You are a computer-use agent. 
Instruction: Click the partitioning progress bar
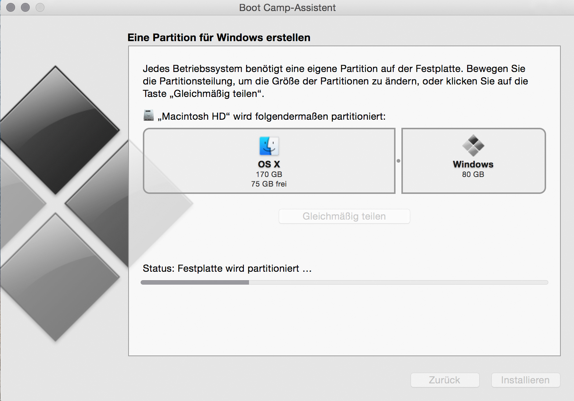[x=344, y=282]
